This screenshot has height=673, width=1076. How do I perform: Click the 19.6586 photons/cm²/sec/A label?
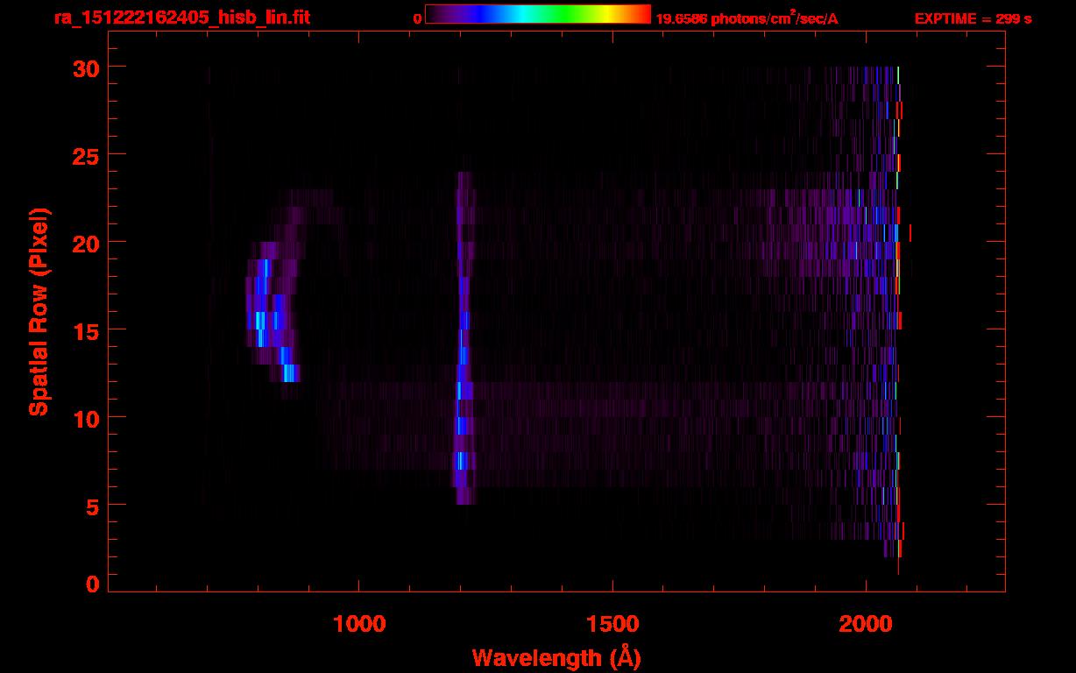747,18
